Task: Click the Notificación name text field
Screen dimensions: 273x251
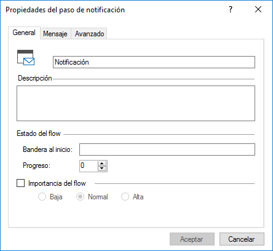Action: 154,62
